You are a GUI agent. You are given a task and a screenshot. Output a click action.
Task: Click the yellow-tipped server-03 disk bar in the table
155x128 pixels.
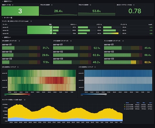tap(111, 33)
